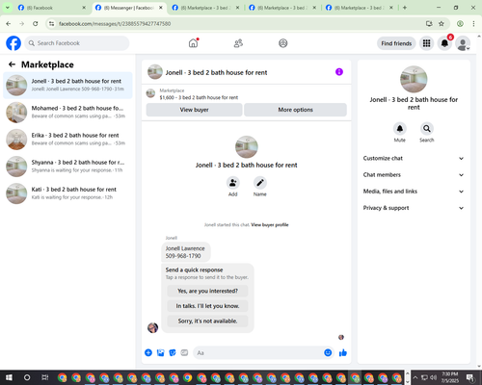Open the Menu grid icon
The image size is (482, 385).
point(426,43)
